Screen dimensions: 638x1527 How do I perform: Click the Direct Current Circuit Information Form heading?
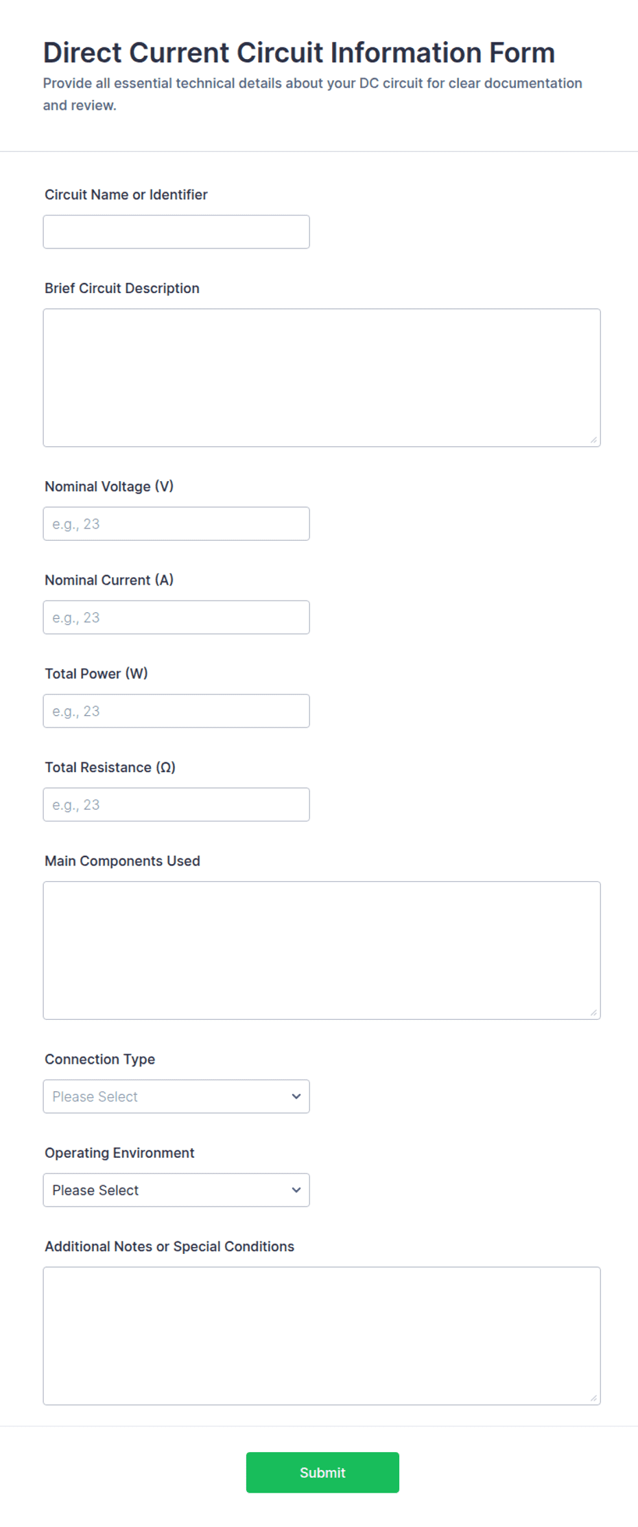(299, 53)
